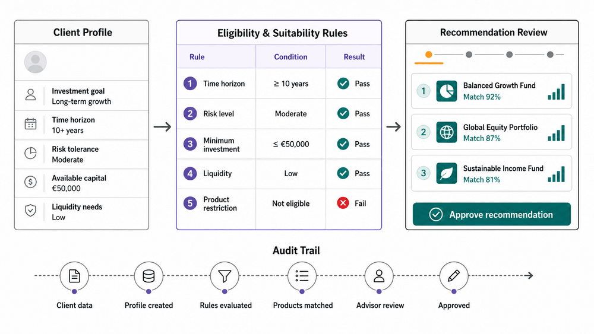Screen dimensions: 594x334
Task: Click the Time horizon calendar icon
Action: 31,124
